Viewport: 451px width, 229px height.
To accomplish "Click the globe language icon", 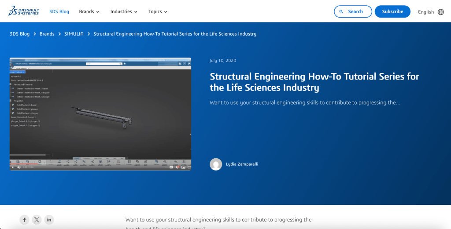I will [x=441, y=12].
